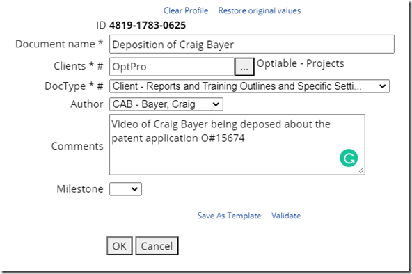Open the Author dropdown showing CAB - Bayer, Craig
Screen dimensions: 412x274
pos(166,104)
